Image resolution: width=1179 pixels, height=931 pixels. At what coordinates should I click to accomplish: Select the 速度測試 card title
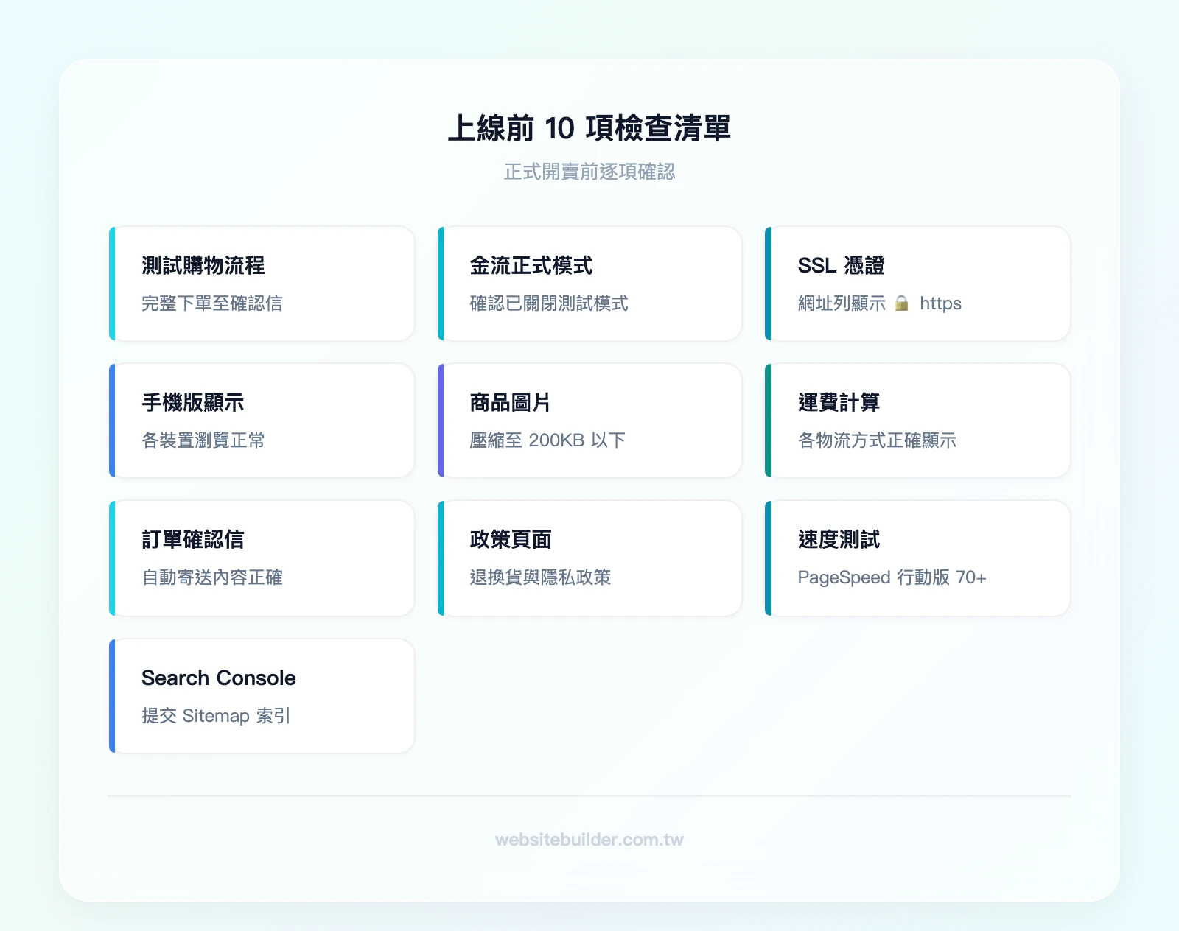click(839, 540)
